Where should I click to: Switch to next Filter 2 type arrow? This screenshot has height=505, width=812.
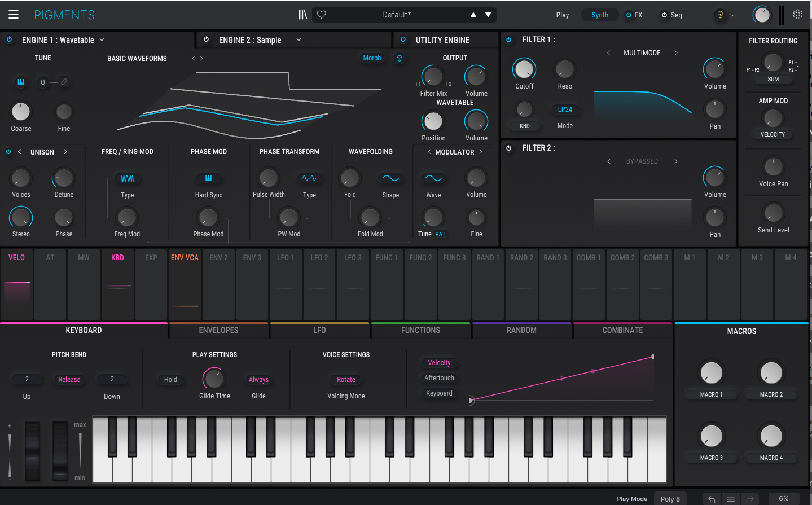coord(676,161)
